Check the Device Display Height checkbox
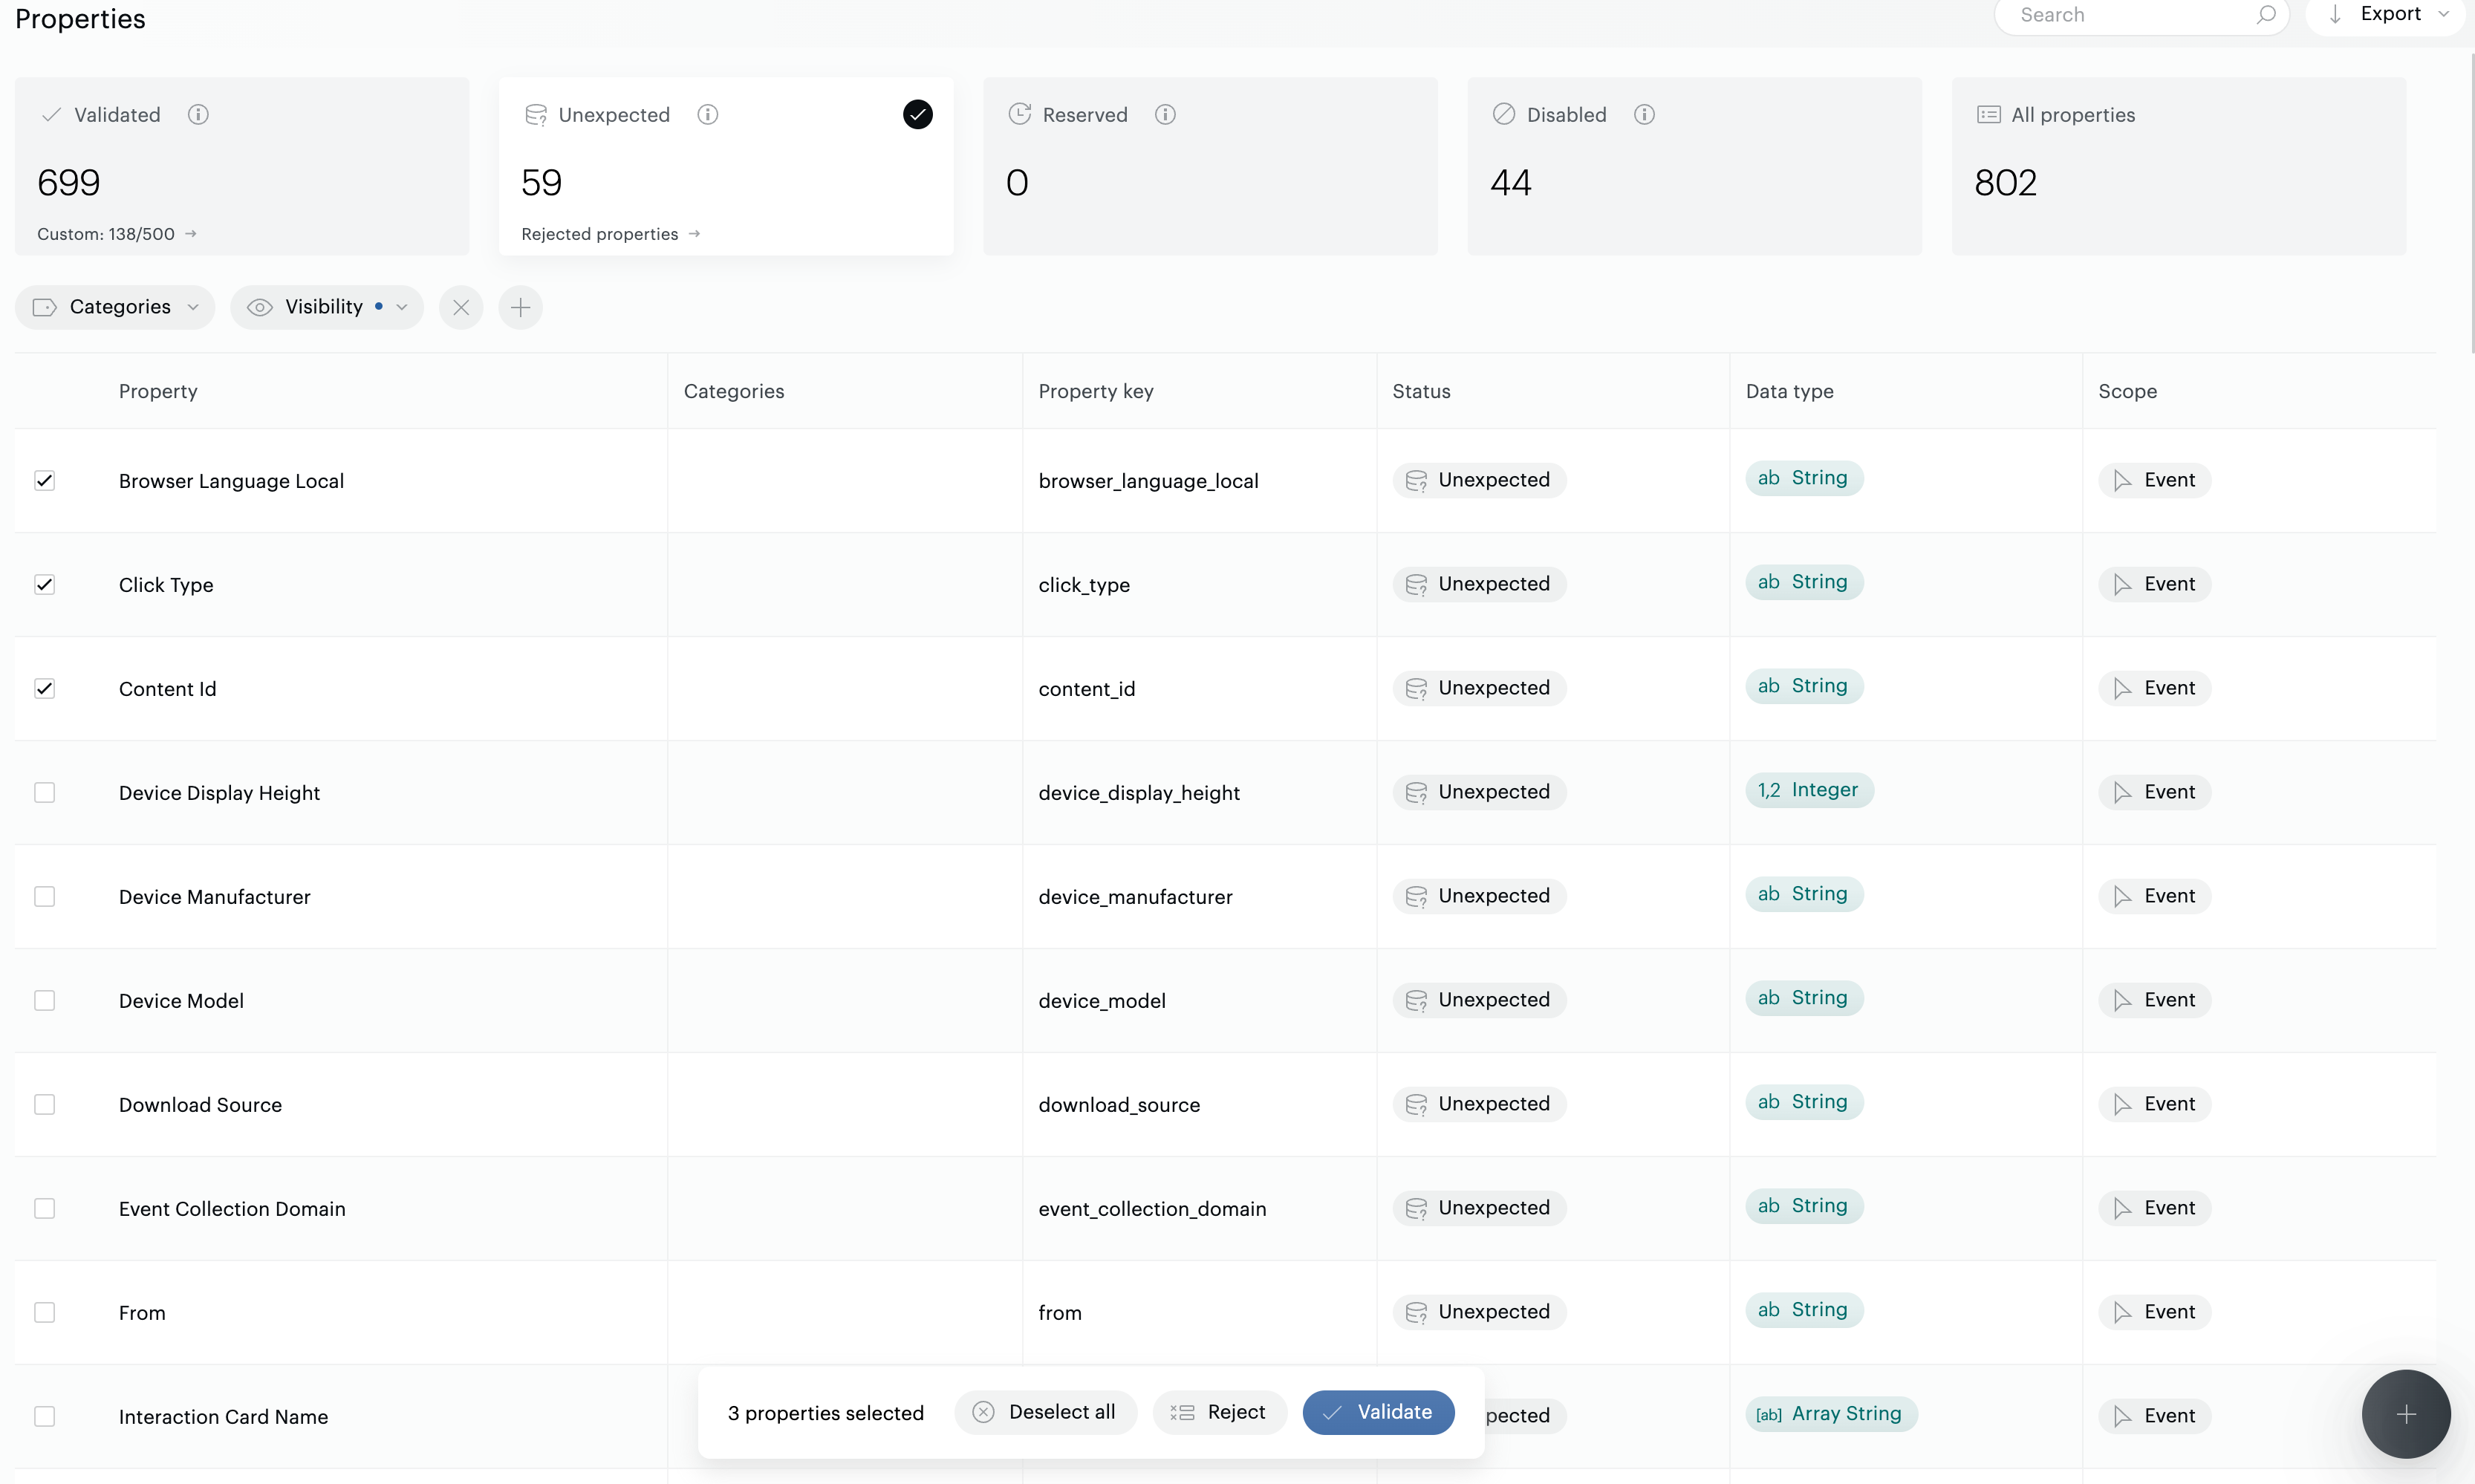Viewport: 2475px width, 1484px height. [x=45, y=793]
